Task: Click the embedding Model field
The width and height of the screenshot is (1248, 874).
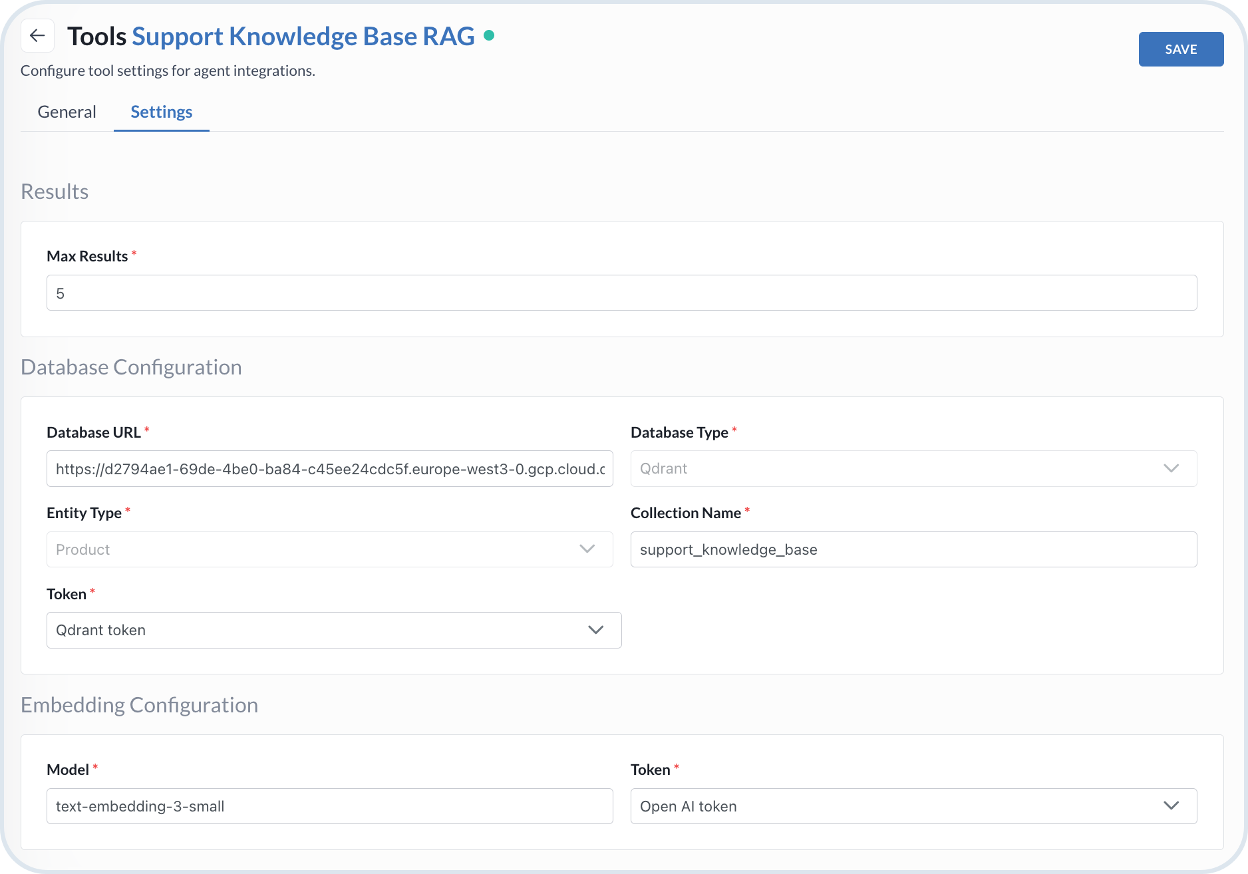Action: click(329, 806)
